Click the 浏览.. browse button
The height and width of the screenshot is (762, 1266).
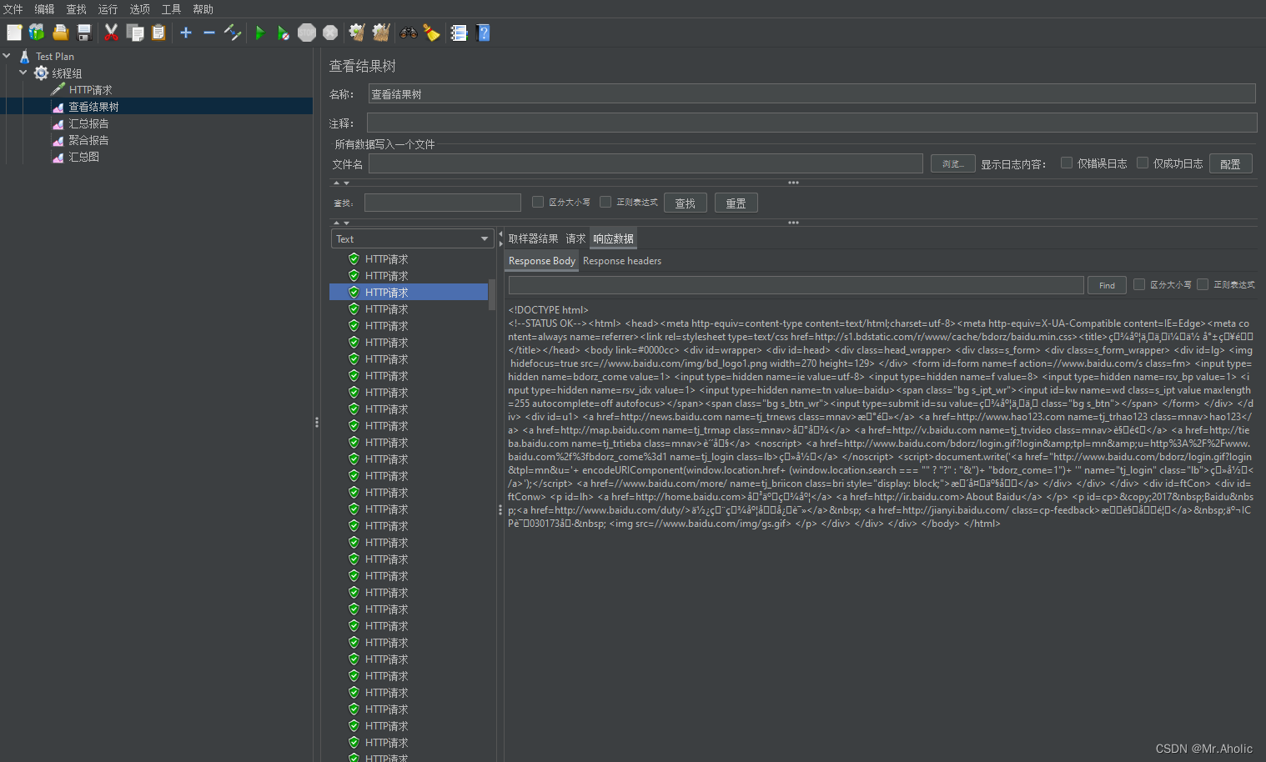tap(952, 163)
